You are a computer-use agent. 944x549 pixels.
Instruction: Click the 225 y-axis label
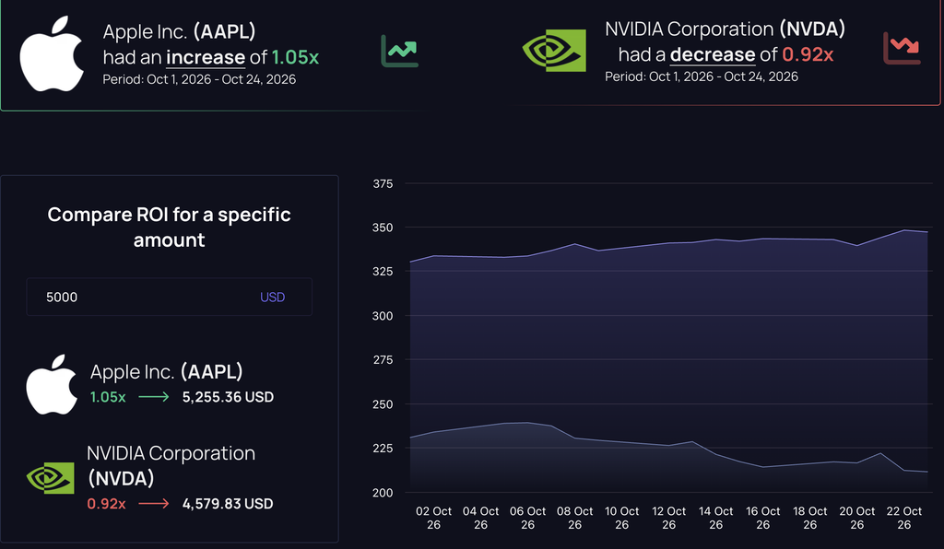(x=383, y=449)
